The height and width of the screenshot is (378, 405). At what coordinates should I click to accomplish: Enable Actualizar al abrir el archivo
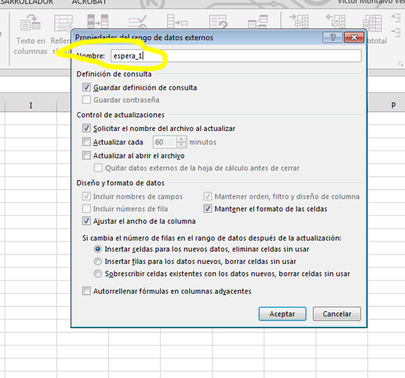[86, 155]
